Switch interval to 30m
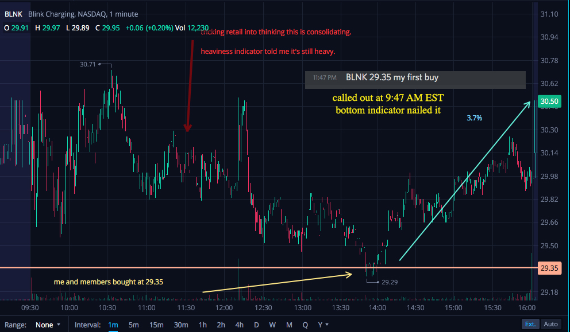This screenshot has width=570, height=332. 180,325
